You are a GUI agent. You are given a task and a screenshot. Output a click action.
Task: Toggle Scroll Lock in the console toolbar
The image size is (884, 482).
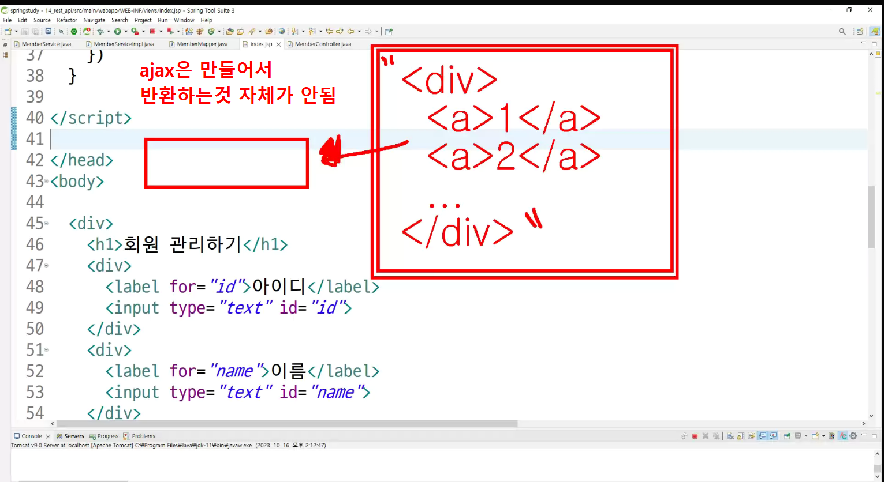tap(741, 436)
